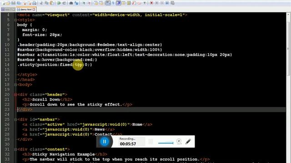
Task: Switch to the inactive tab beside demo.html
Action: coord(8,9)
